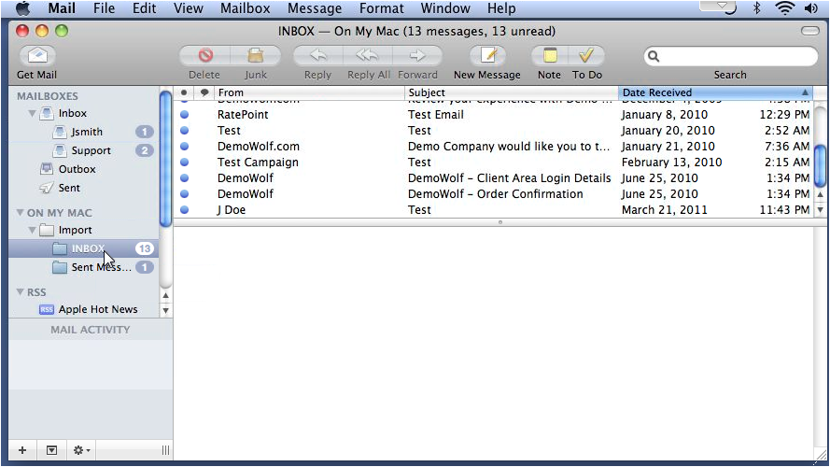Open the Format menu

[x=381, y=8]
